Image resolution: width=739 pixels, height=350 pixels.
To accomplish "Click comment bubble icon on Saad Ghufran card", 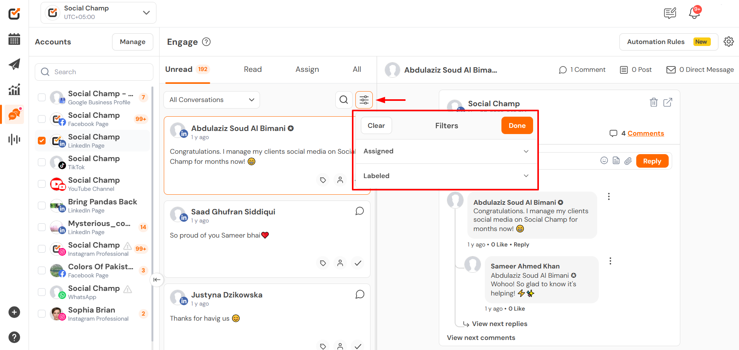I will (x=360, y=211).
